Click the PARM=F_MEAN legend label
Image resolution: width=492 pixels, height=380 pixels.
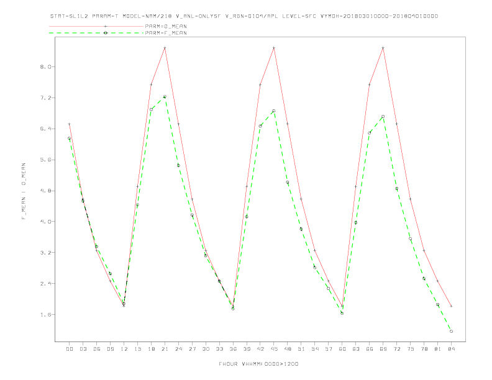coord(166,33)
